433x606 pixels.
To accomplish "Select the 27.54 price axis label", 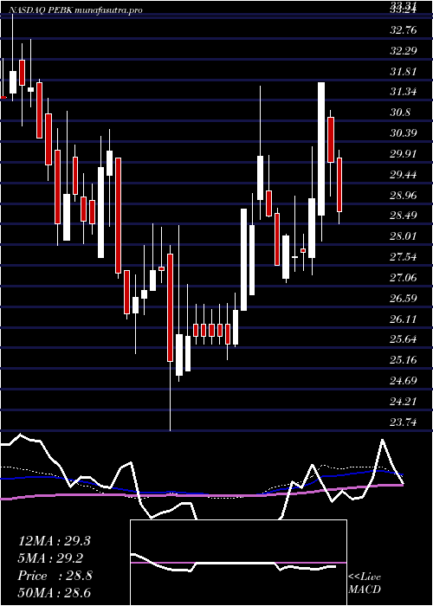I will click(404, 256).
